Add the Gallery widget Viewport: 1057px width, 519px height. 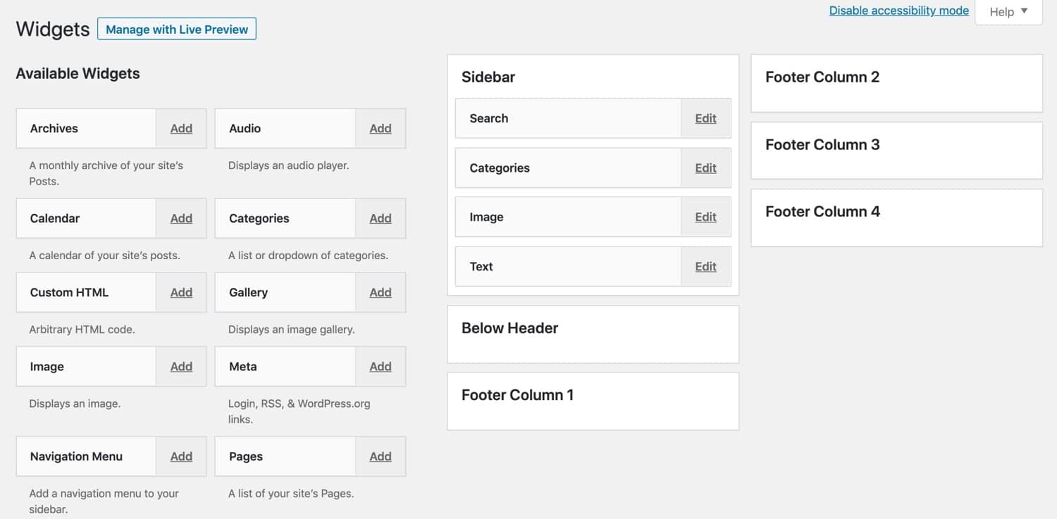pos(380,292)
